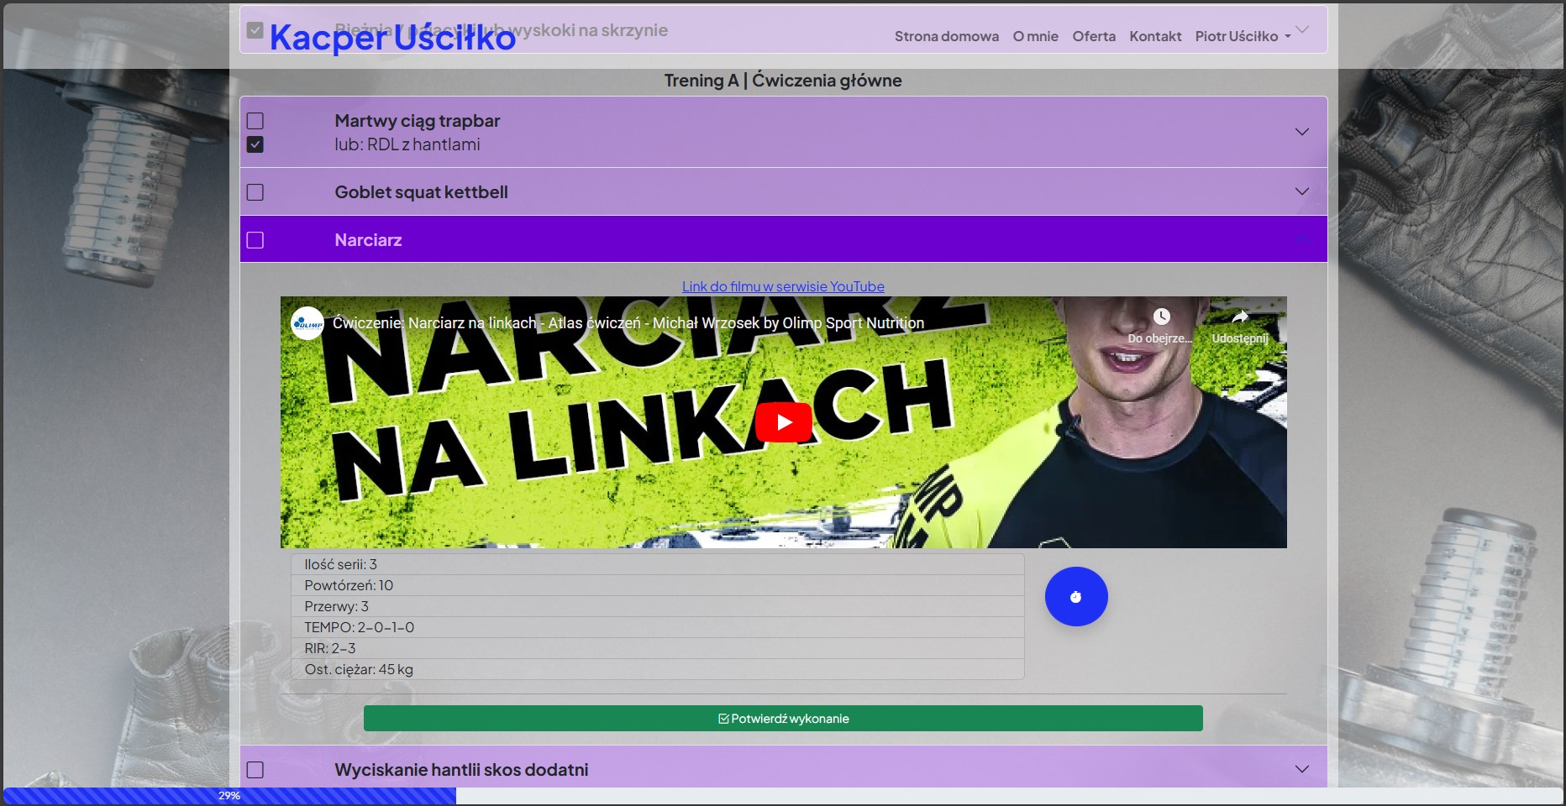Screen dimensions: 1566x806
Task: Navigate to Kontakt
Action: pyautogui.click(x=1155, y=36)
